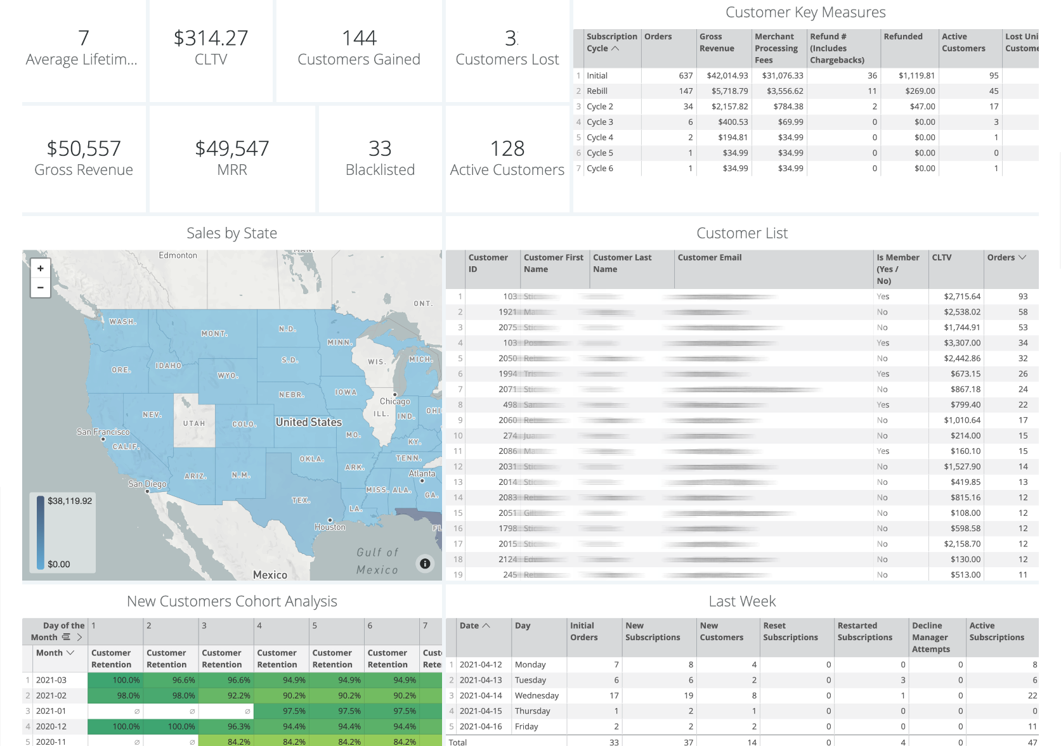The width and height of the screenshot is (1061, 746).
Task: Click the pivot icon beside Day of the Month
Action: click(x=66, y=637)
